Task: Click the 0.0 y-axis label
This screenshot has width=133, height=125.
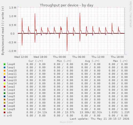Action: coord(13,34)
